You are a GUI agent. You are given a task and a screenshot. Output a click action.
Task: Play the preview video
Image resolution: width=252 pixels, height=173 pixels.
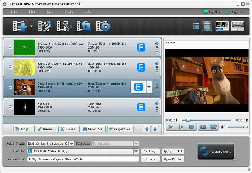click(170, 127)
